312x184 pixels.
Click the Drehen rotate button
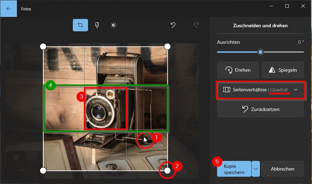point(238,70)
